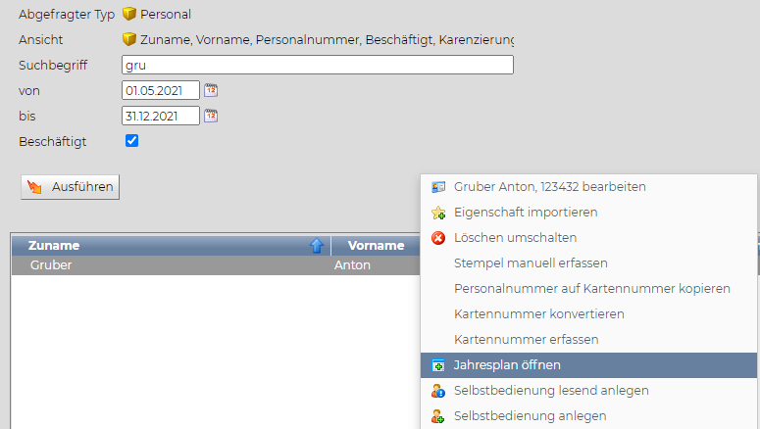Click the yellow cube icon beside Personal

pyautogui.click(x=129, y=15)
